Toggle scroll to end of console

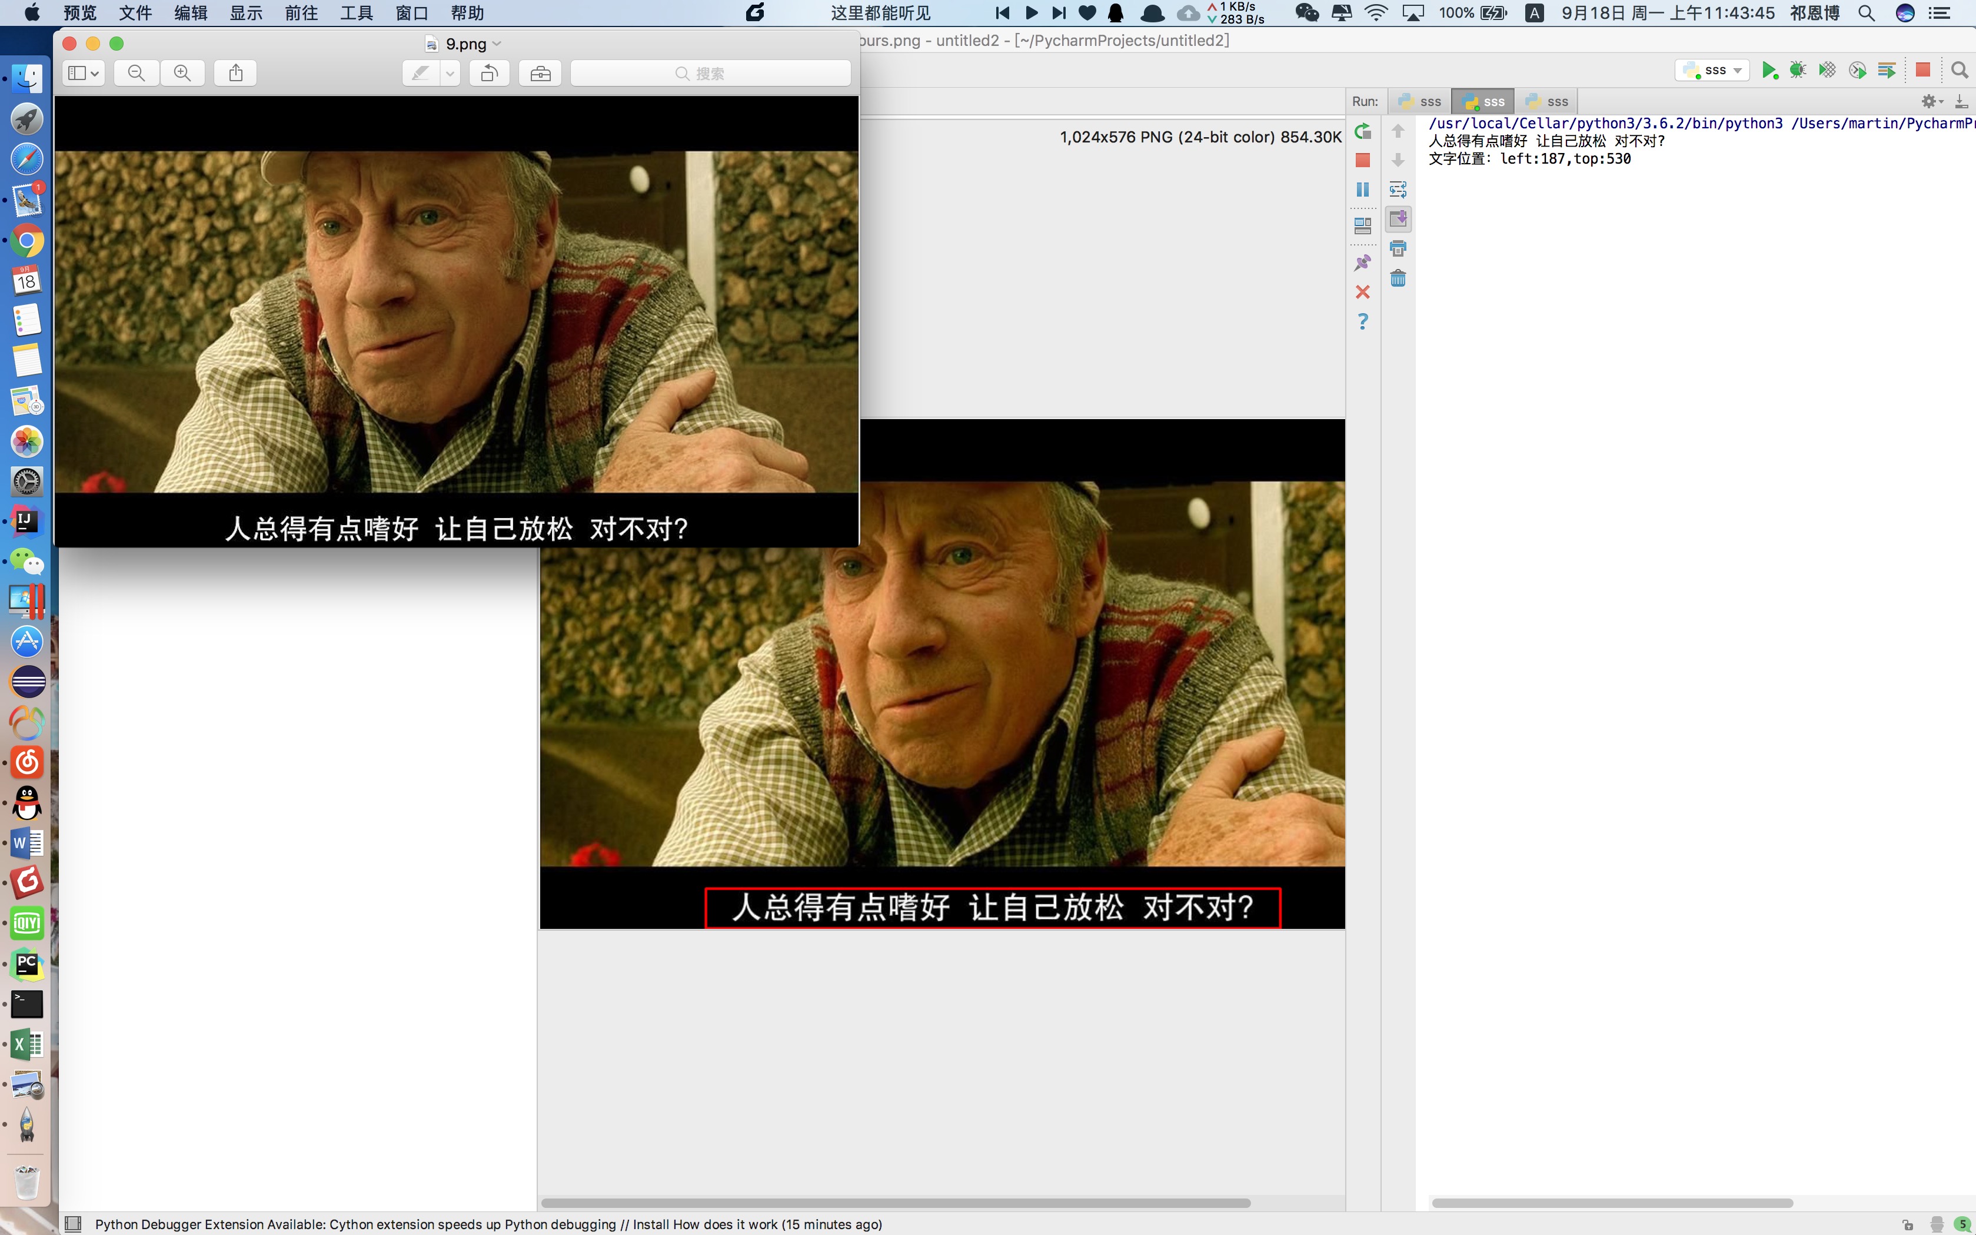coord(1398,219)
